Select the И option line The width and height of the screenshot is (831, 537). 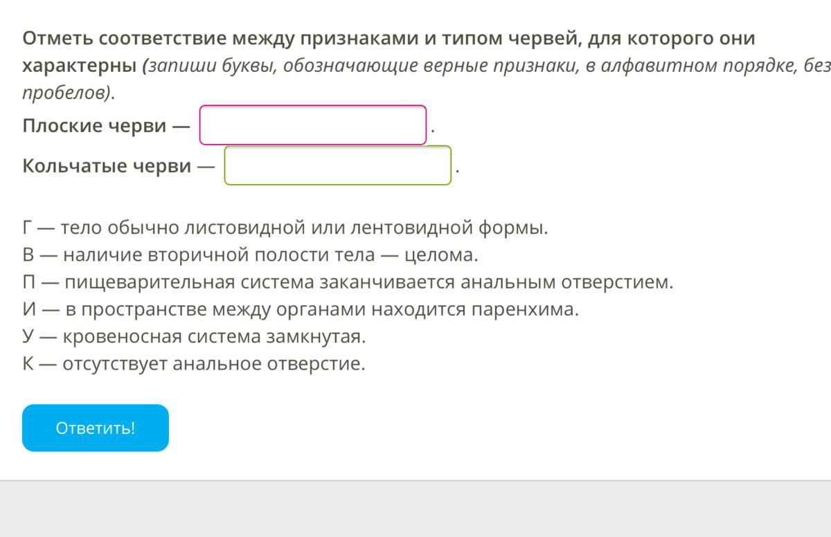(300, 309)
